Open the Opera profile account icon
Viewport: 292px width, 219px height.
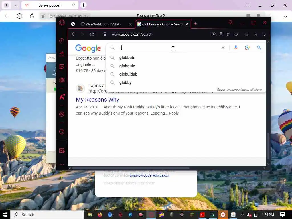246,34
